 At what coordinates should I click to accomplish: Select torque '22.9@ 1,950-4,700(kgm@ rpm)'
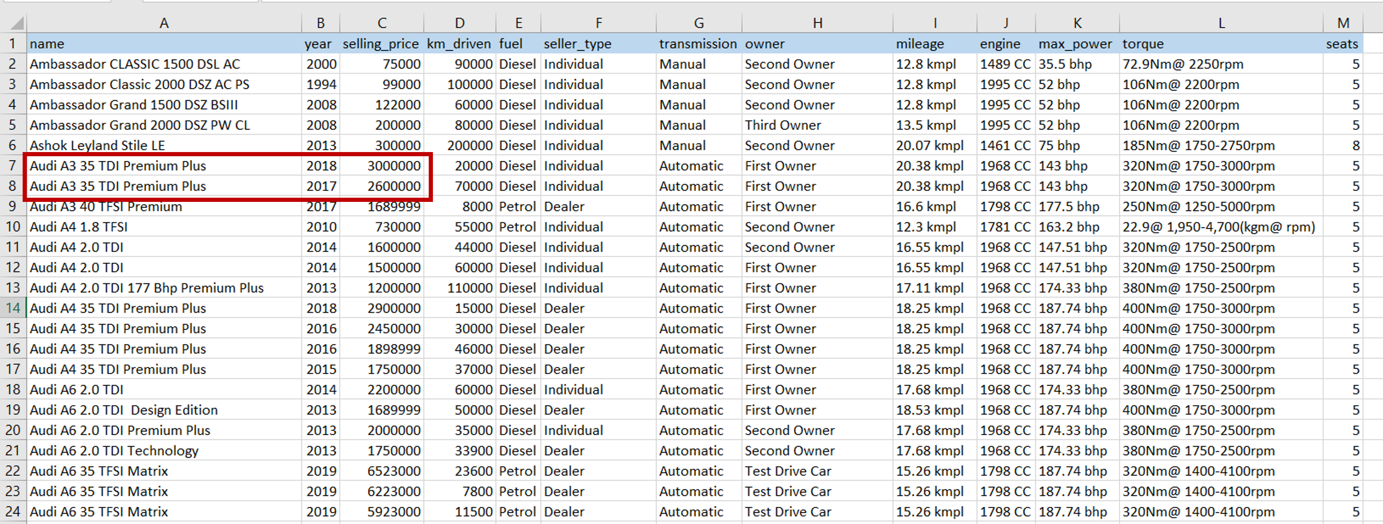pos(1221,227)
